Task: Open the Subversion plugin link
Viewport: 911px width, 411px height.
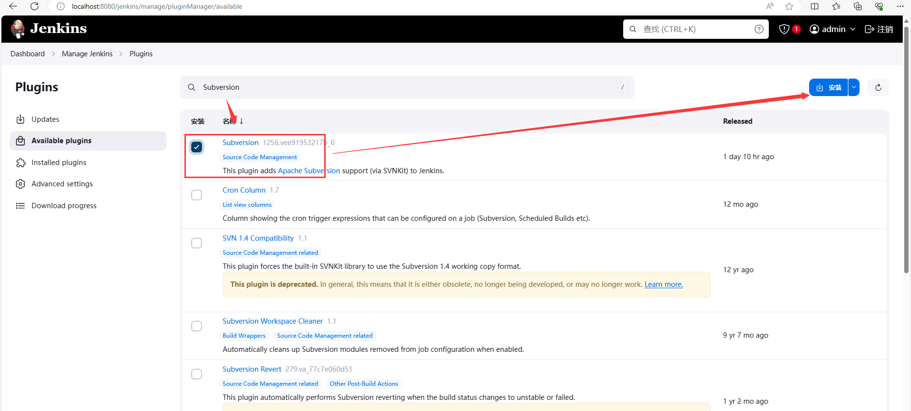Action: [240, 143]
